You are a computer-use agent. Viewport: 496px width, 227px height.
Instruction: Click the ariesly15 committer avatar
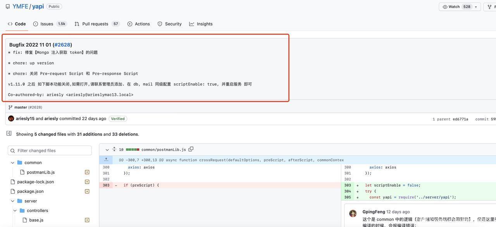coord(11,119)
